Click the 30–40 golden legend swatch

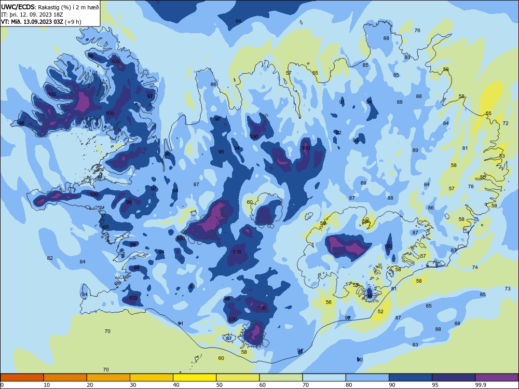point(152,378)
